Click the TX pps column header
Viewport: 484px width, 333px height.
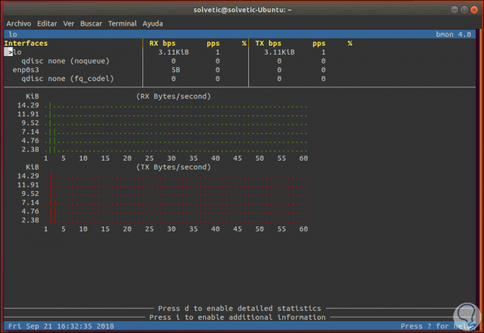click(x=319, y=44)
